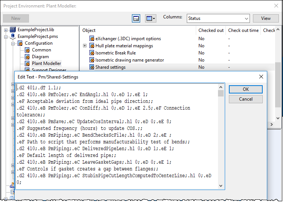Cancel the Edit Text dialog
Viewport: 283px width, 202px height.
tap(245, 99)
